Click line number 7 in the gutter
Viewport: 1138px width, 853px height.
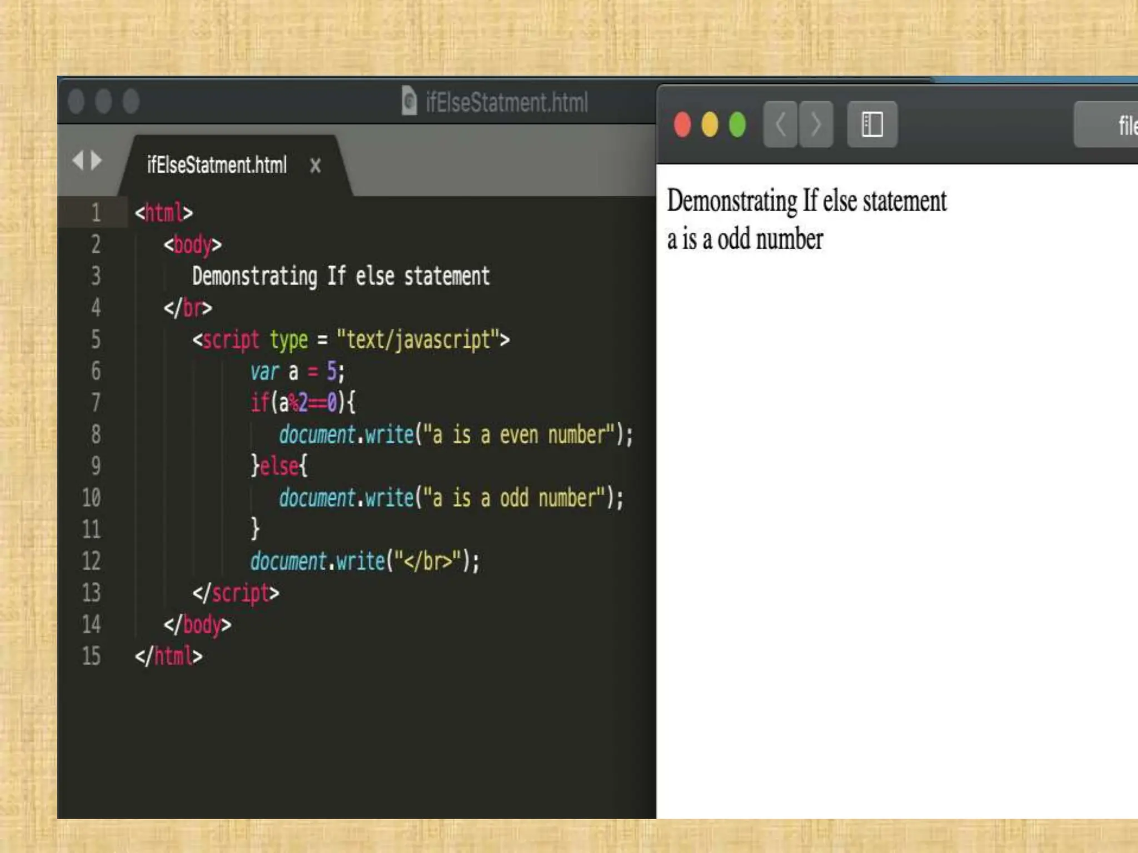(96, 402)
